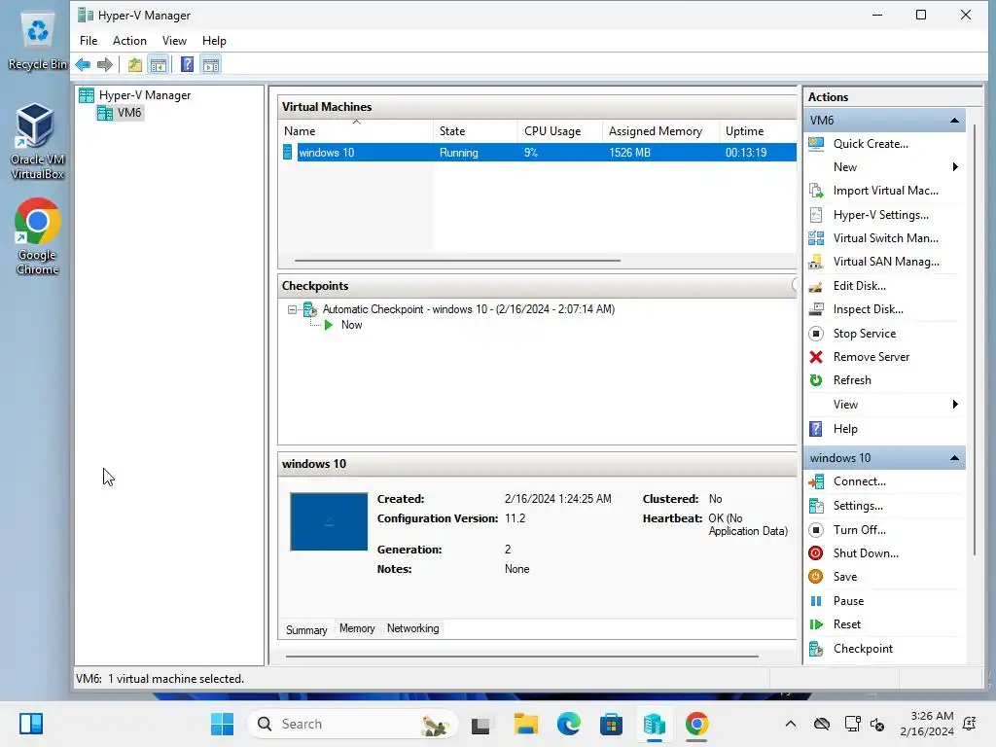Open the Action menu
The image size is (996, 747).
click(x=129, y=41)
